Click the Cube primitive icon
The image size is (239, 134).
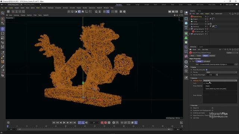point(186,23)
